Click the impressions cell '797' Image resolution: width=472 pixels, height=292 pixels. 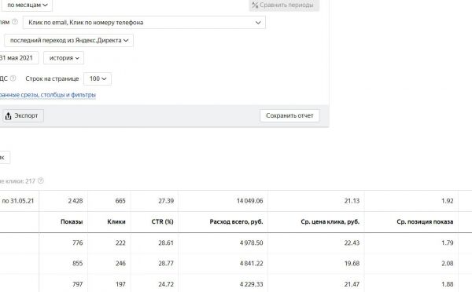click(78, 284)
